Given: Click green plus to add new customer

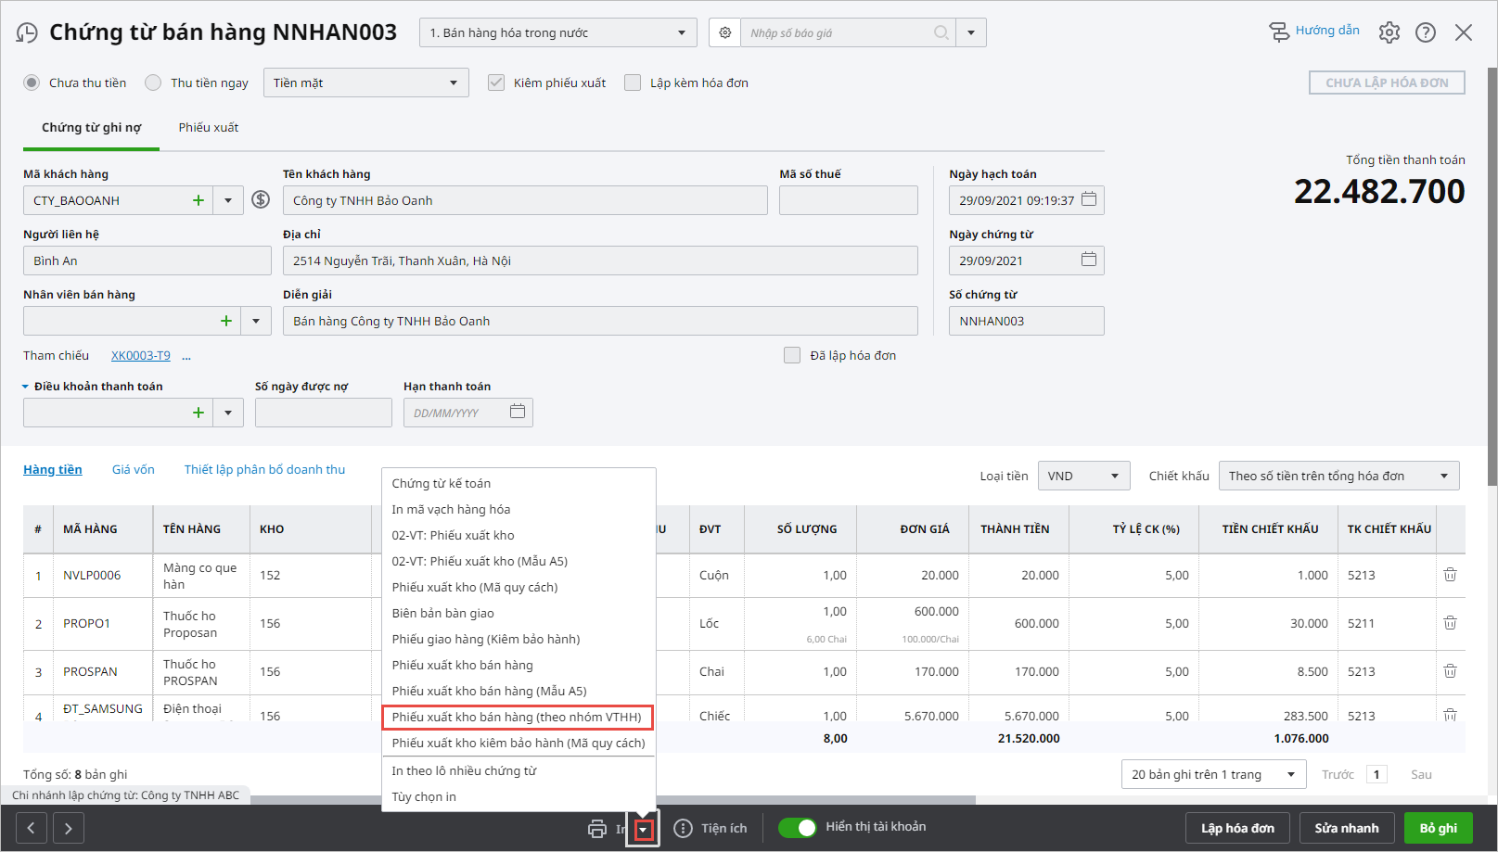Looking at the screenshot, I should (198, 200).
